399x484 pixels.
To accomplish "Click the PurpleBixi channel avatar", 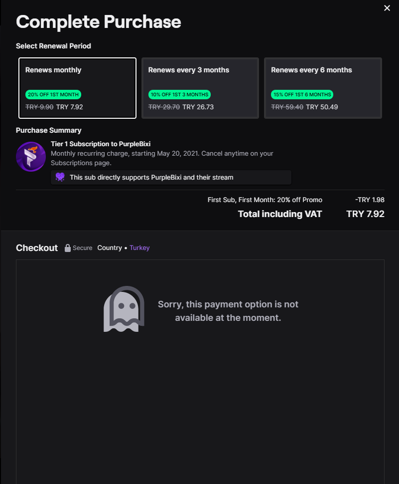I will [x=31, y=157].
